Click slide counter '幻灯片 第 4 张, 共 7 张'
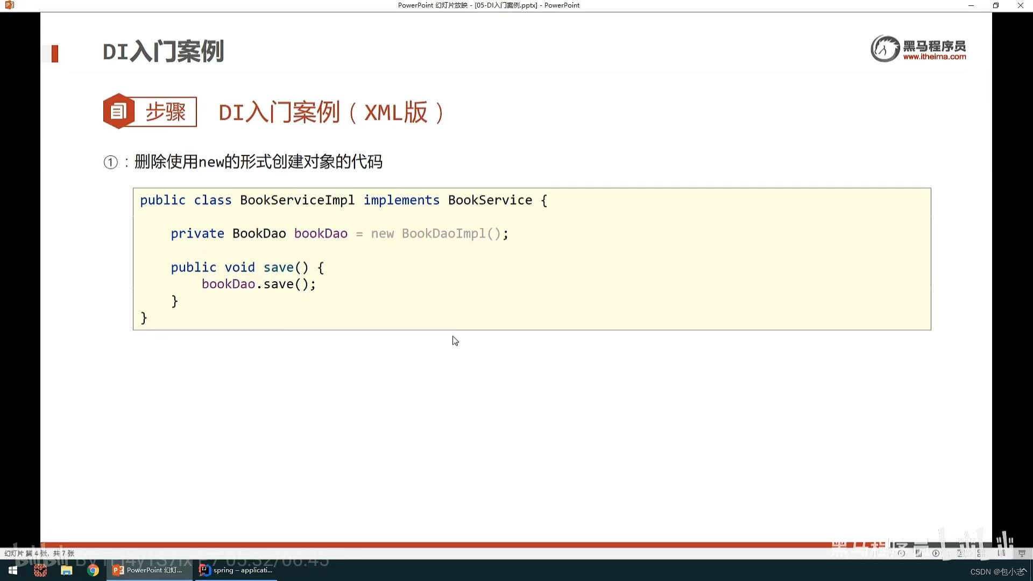 tap(39, 553)
